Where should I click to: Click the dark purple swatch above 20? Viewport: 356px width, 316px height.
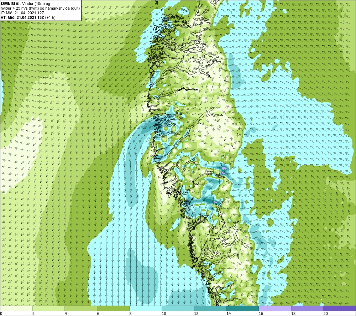coord(339,308)
